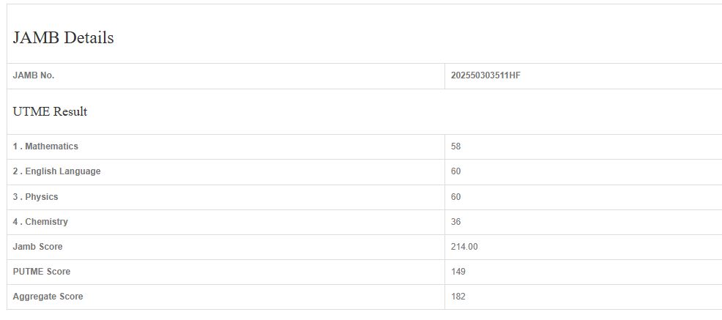Image resolution: width=722 pixels, height=320 pixels.
Task: Select the PUTME Score row label
Action: [x=42, y=272]
